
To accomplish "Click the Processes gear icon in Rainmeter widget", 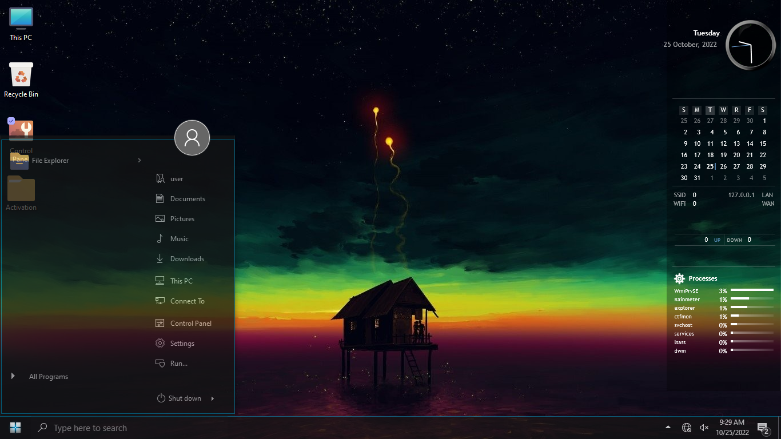I will (679, 278).
